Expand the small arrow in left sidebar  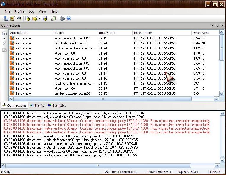coord(4,38)
